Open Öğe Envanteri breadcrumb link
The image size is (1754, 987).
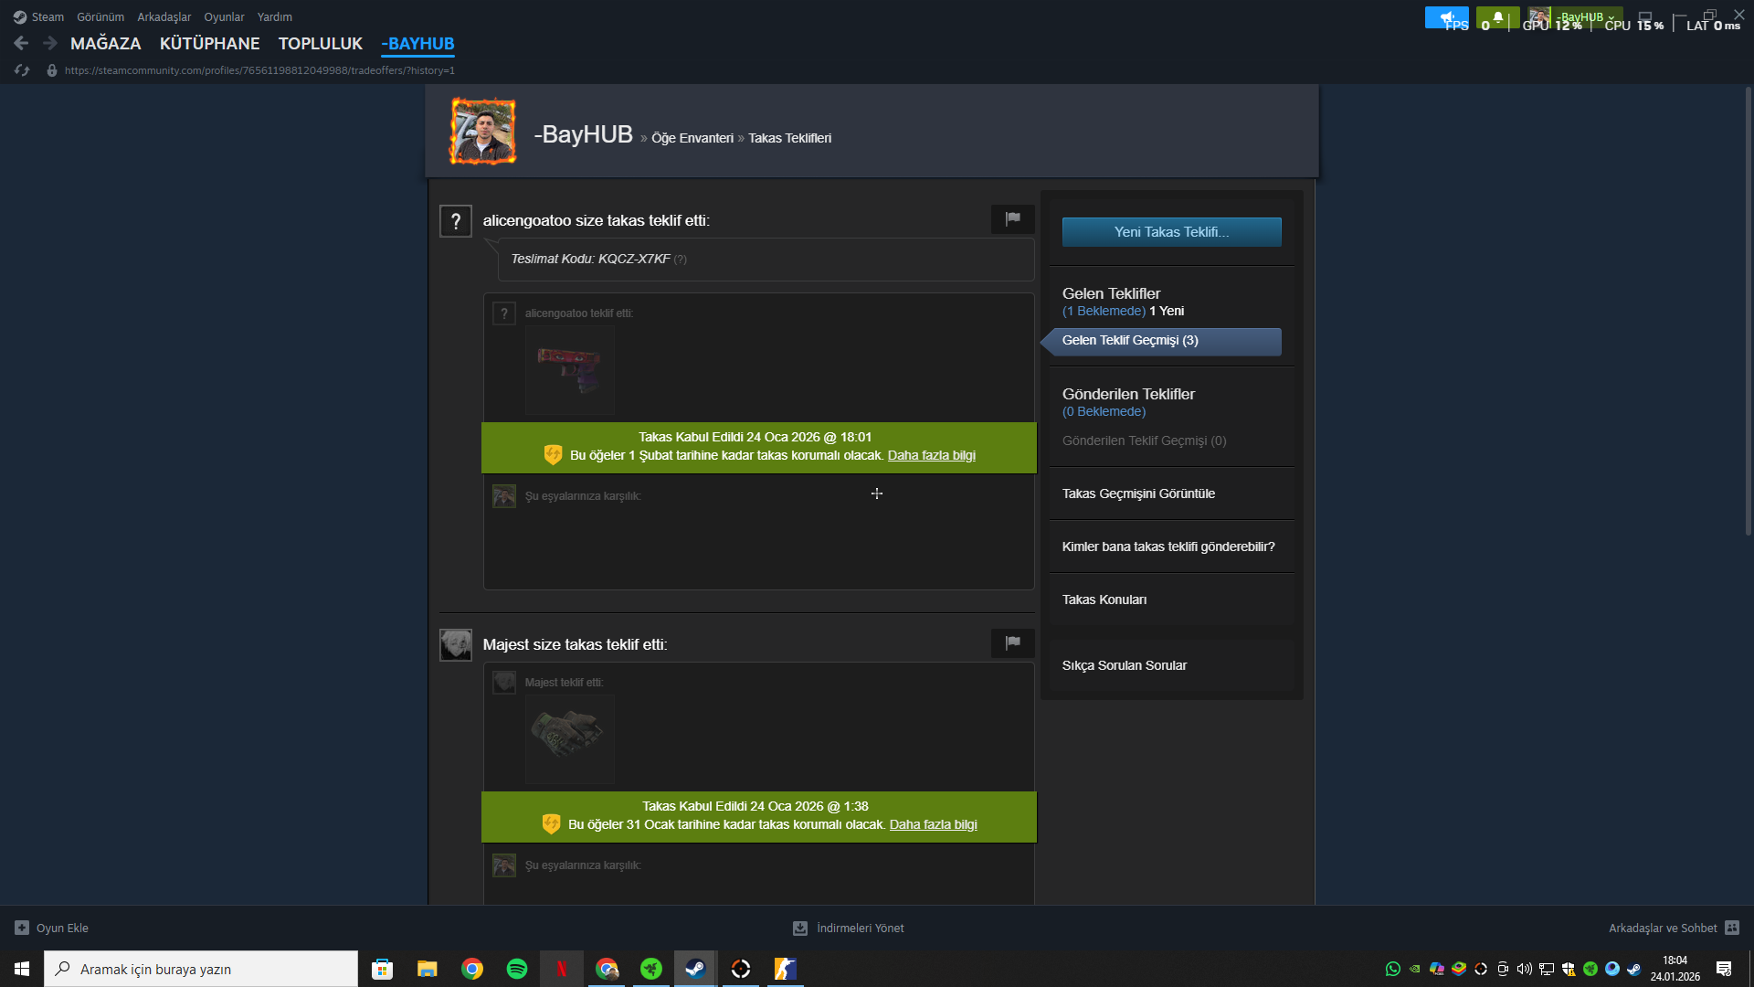tap(692, 138)
